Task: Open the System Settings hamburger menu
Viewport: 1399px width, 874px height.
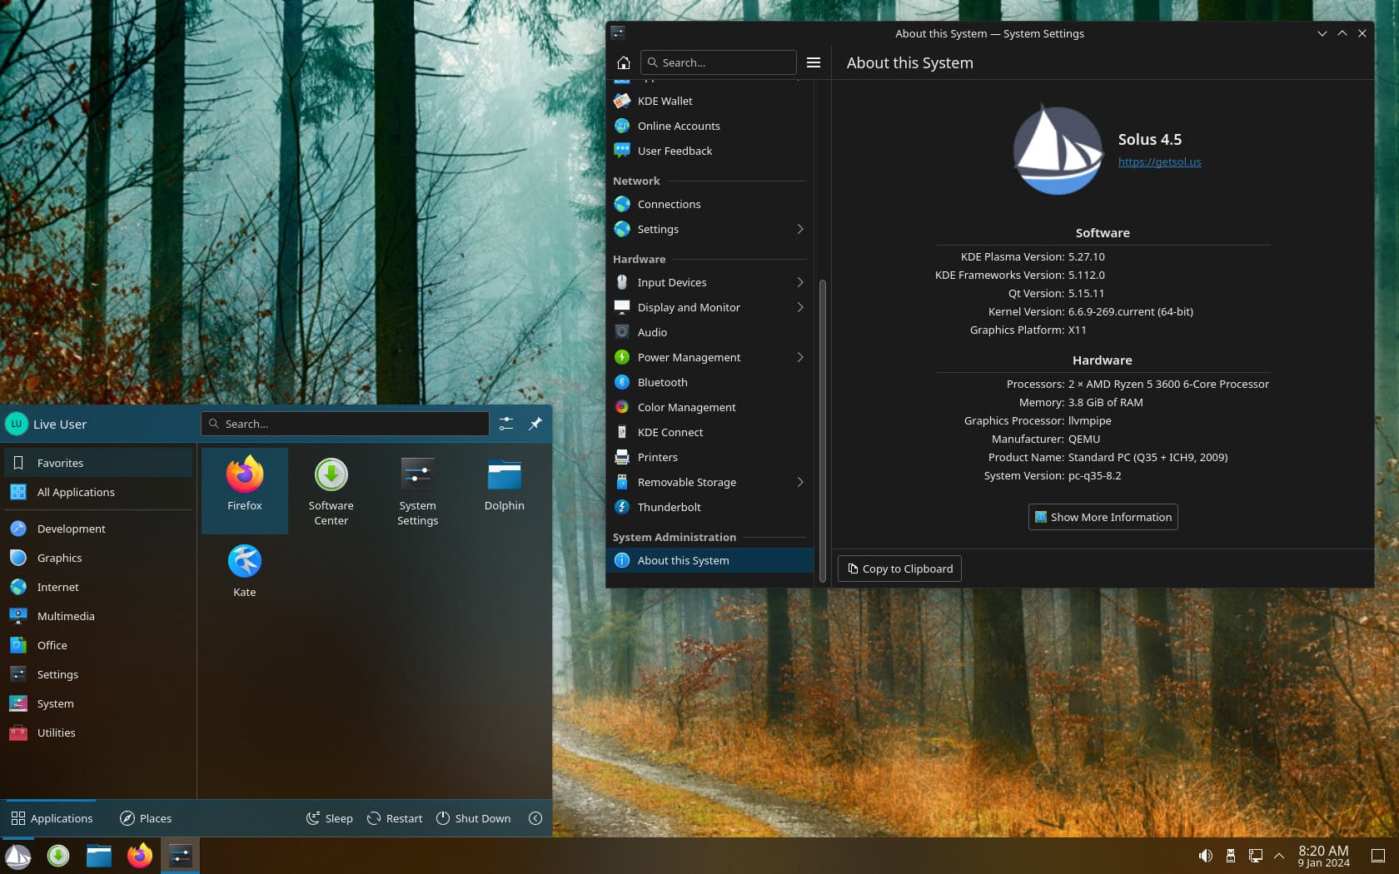Action: 814,62
